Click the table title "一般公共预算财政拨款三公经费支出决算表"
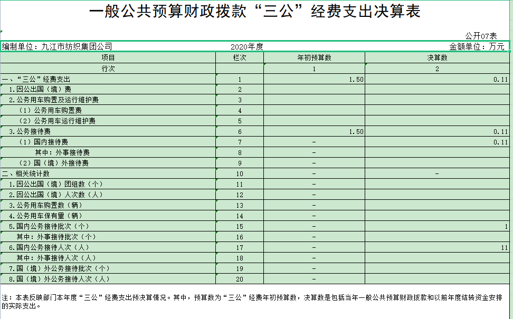 pyautogui.click(x=255, y=13)
